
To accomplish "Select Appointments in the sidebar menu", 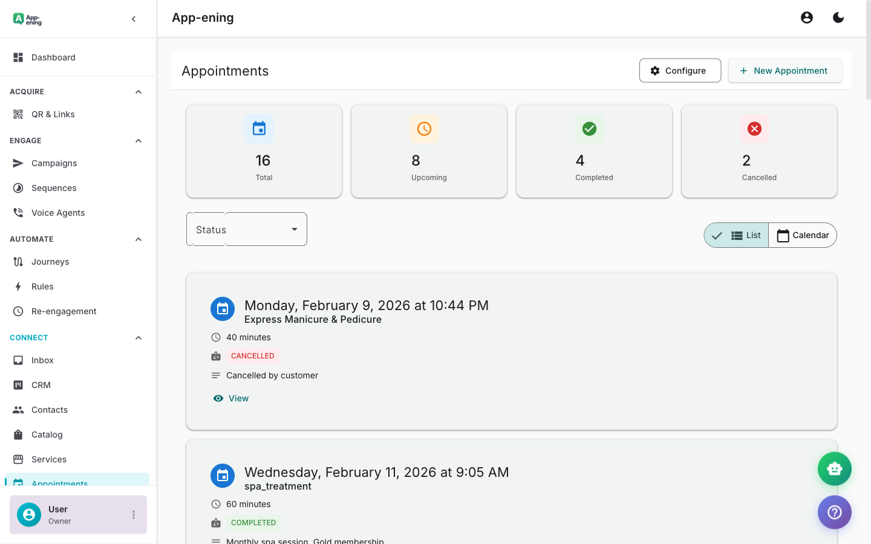I will pyautogui.click(x=58, y=483).
